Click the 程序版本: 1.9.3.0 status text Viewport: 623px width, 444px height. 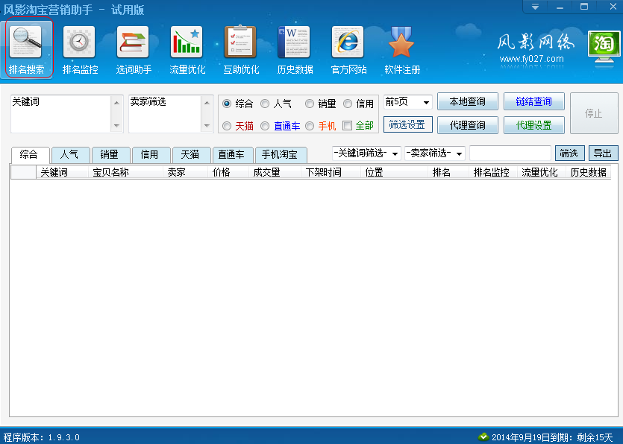click(42, 437)
